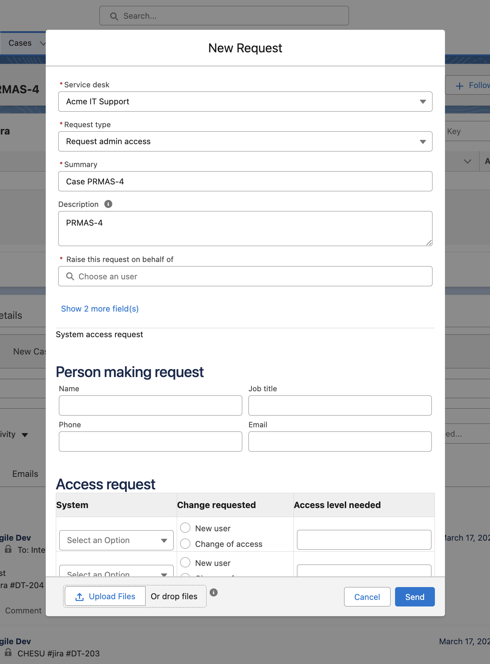Viewport: 490px width, 664px height.
Task: Click the Send button
Action: [414, 597]
